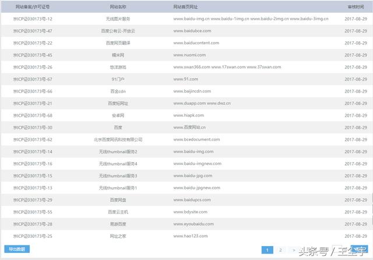Click site name 安卓网
This screenshot has width=373, height=260.
coord(118,115)
